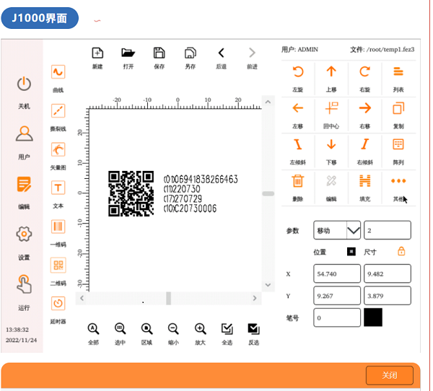The image size is (433, 391).
Task: Invert selection with 反选 icon
Action: coord(253,328)
